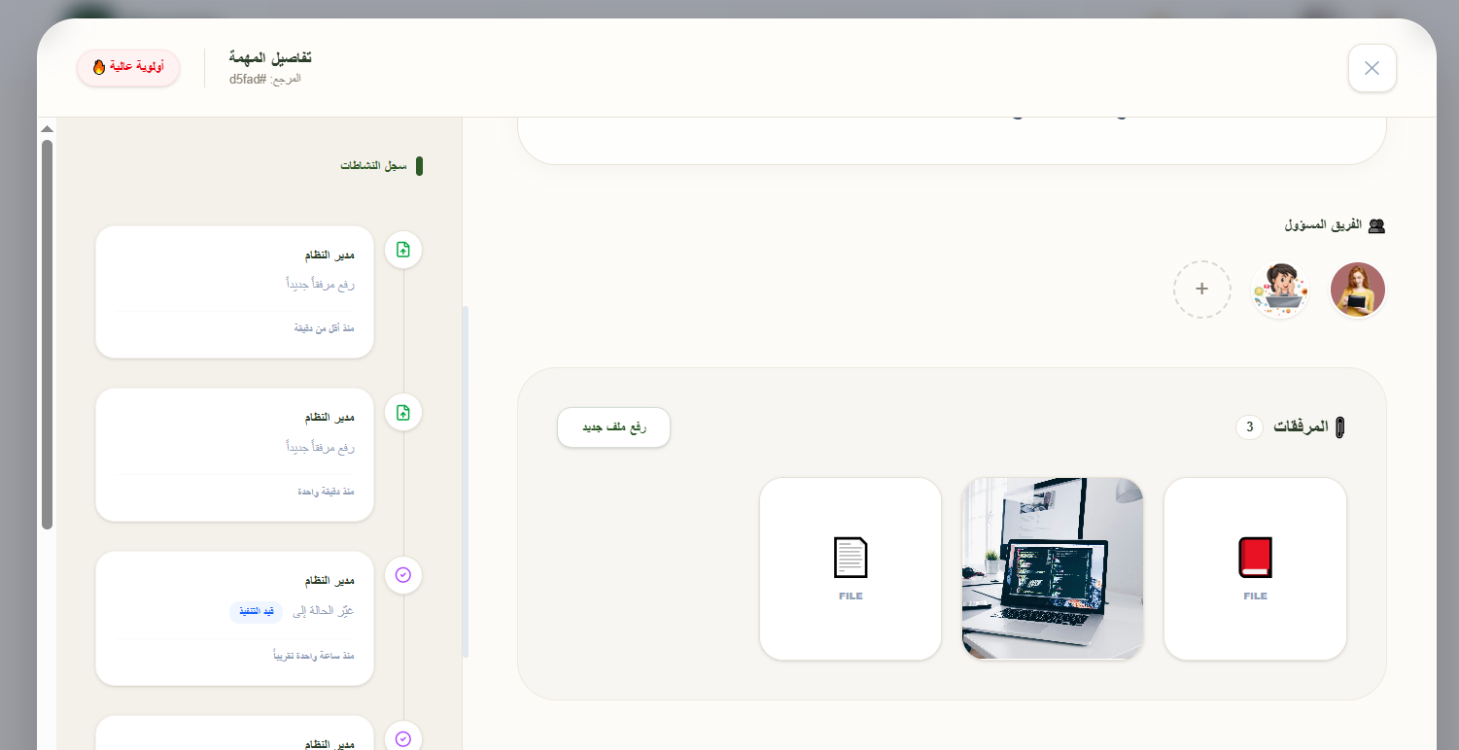Open the red book file attachment
1459x750 pixels.
pos(1254,568)
